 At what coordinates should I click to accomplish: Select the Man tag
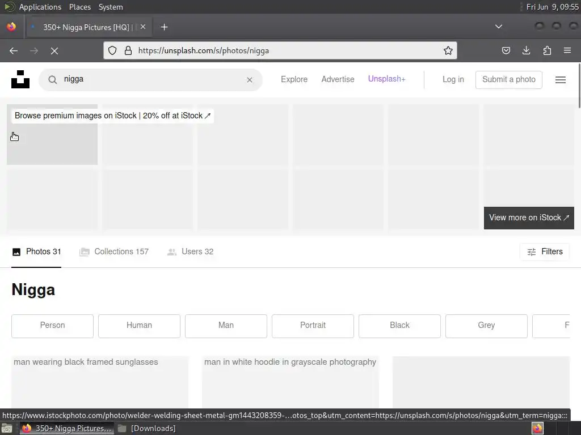coord(226,326)
